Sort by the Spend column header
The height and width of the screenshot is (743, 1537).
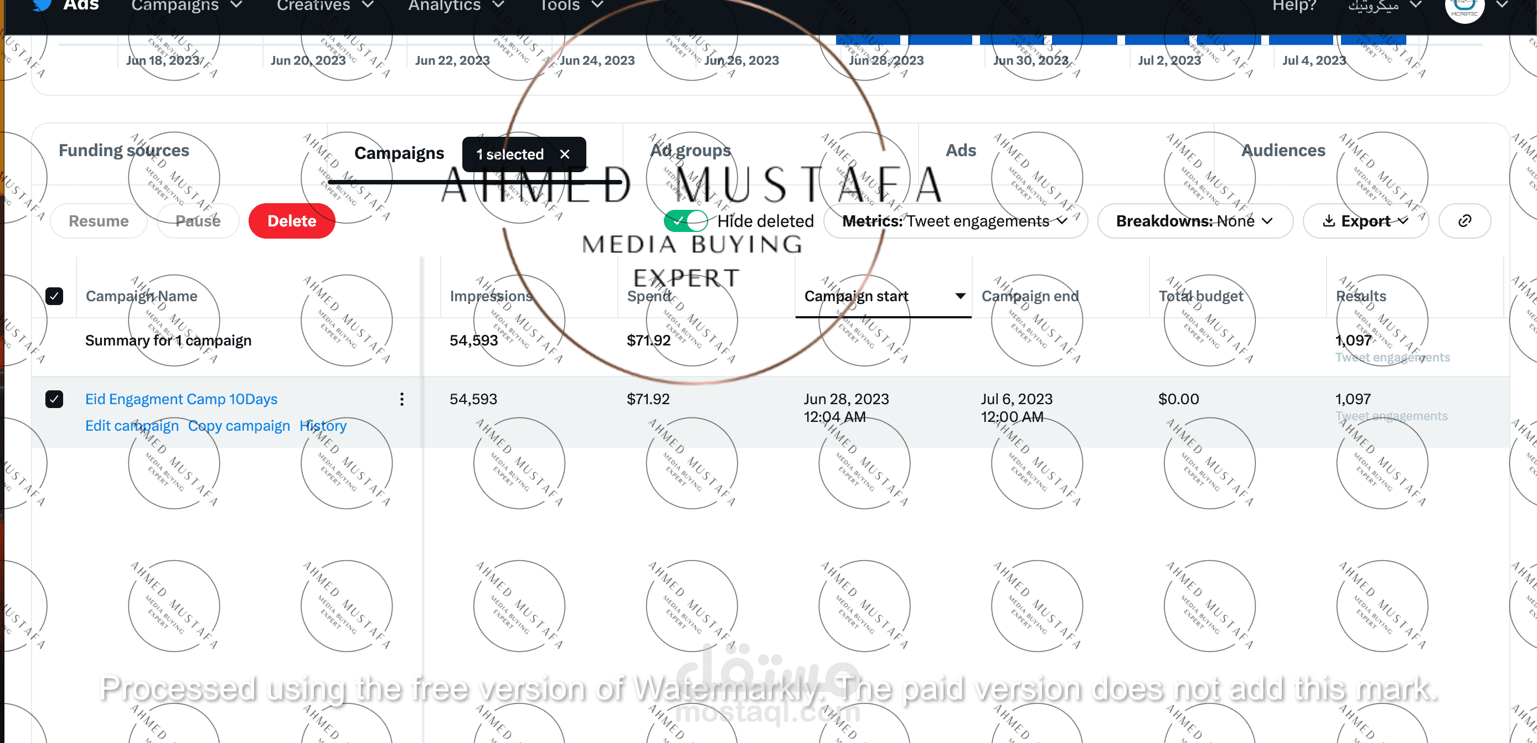pos(649,296)
